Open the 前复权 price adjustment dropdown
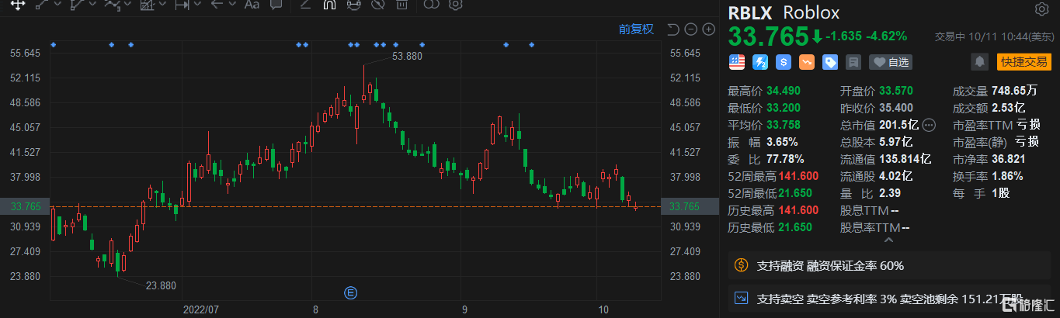Image resolution: width=1060 pixels, height=318 pixels. [x=636, y=29]
